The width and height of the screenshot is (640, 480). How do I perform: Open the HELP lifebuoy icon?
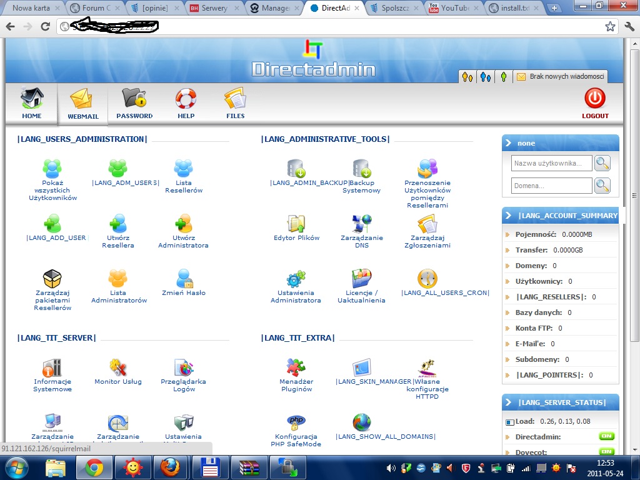186,98
